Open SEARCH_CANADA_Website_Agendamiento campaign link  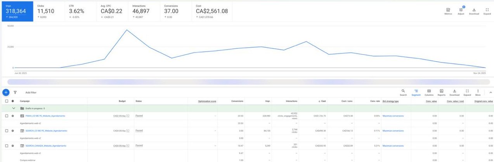[x=45, y=146]
